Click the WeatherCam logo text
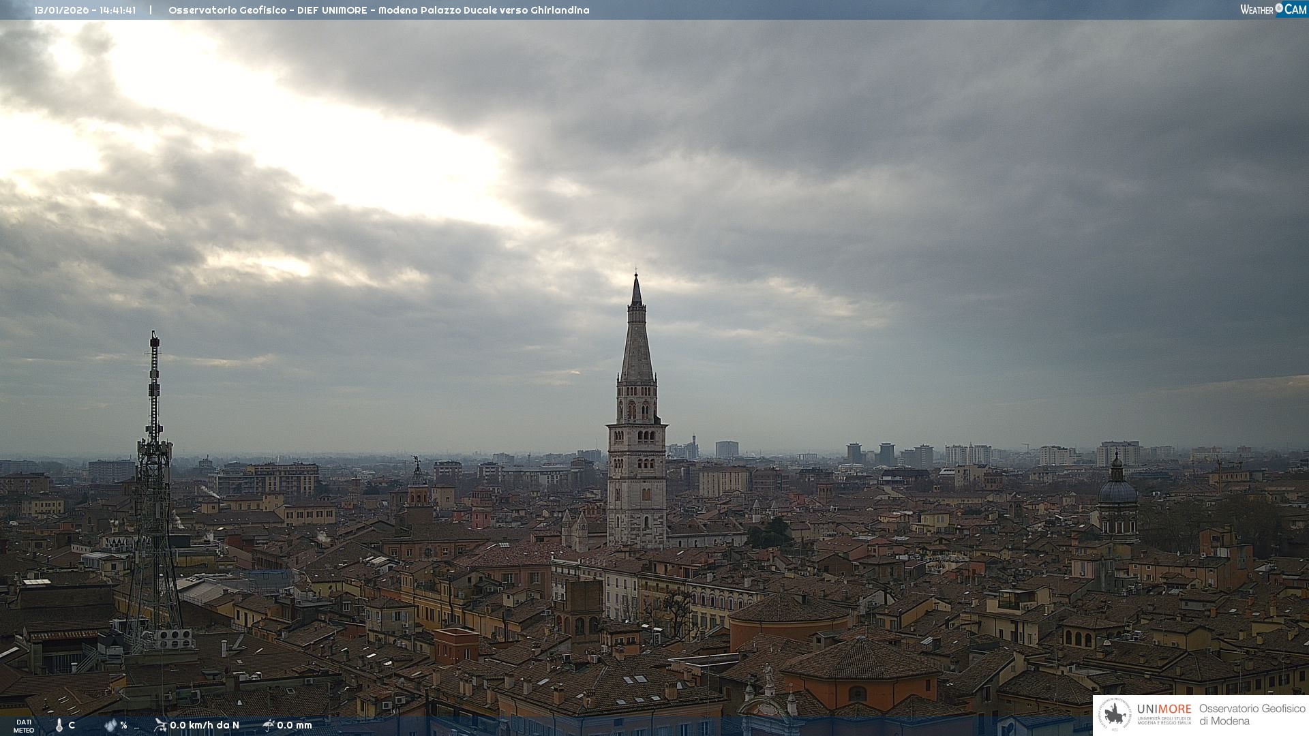 (x=1257, y=10)
